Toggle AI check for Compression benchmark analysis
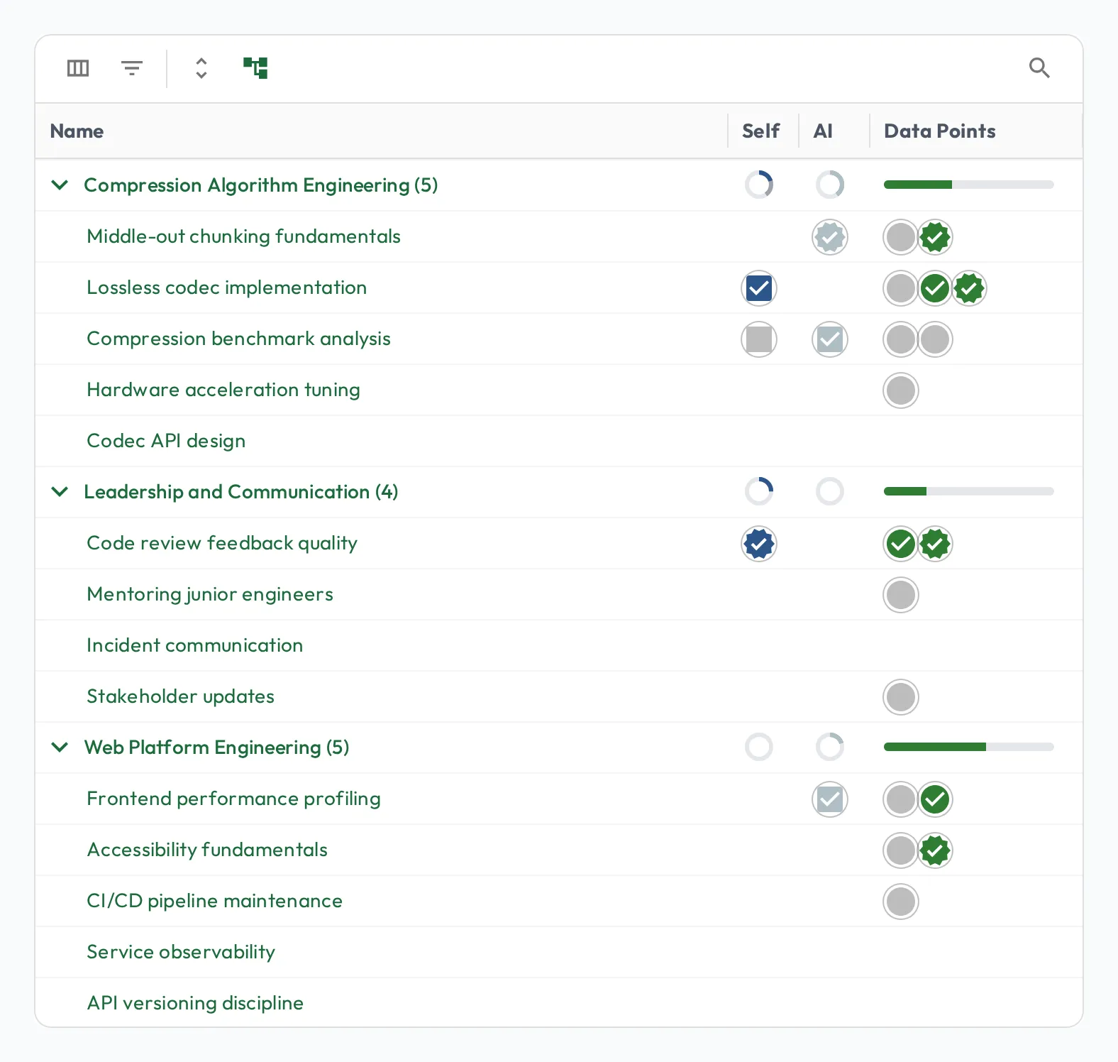Viewport: 1118px width, 1062px height. (830, 339)
